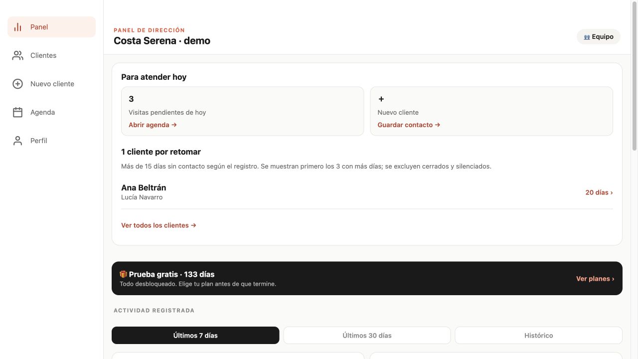Click the Agenda calendar icon
Viewport: 638px width, 359px height.
click(18, 112)
